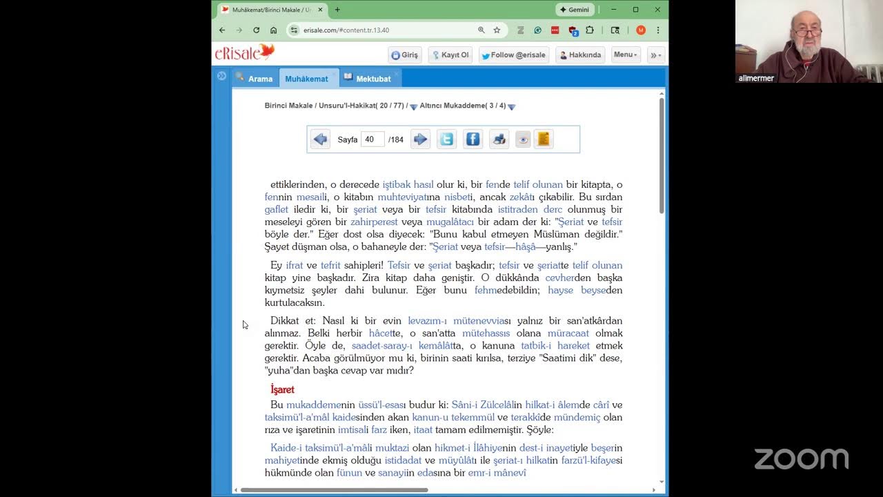This screenshot has width=883, height=497.
Task: Click the mugalâtacı link
Action: pos(450,222)
